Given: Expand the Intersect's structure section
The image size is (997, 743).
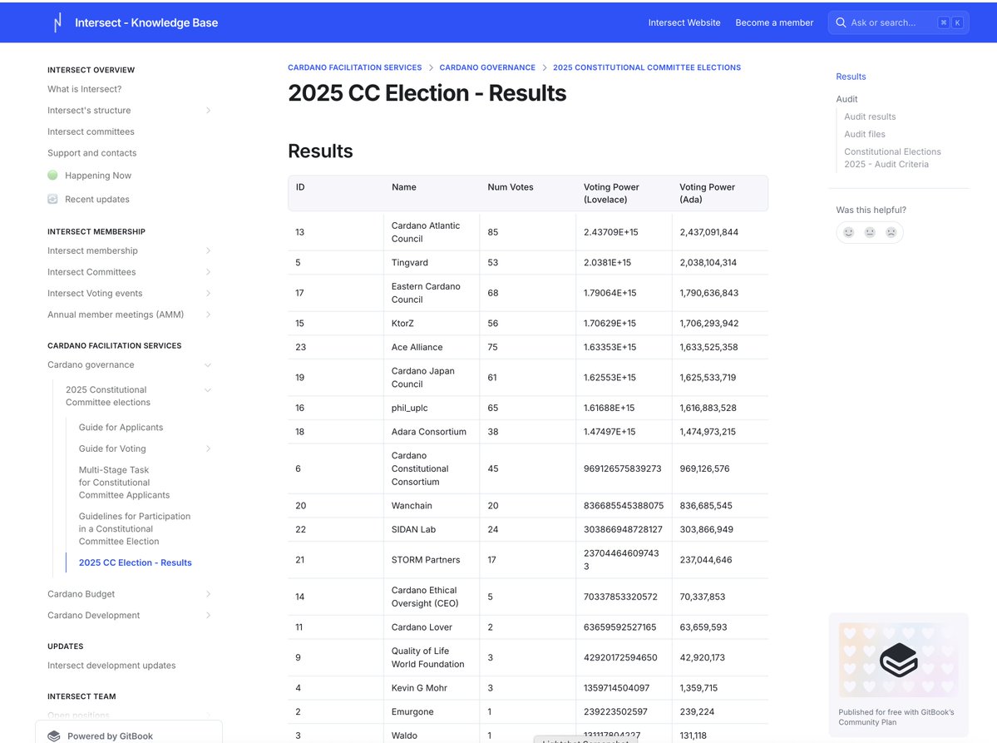Looking at the screenshot, I should [x=208, y=111].
